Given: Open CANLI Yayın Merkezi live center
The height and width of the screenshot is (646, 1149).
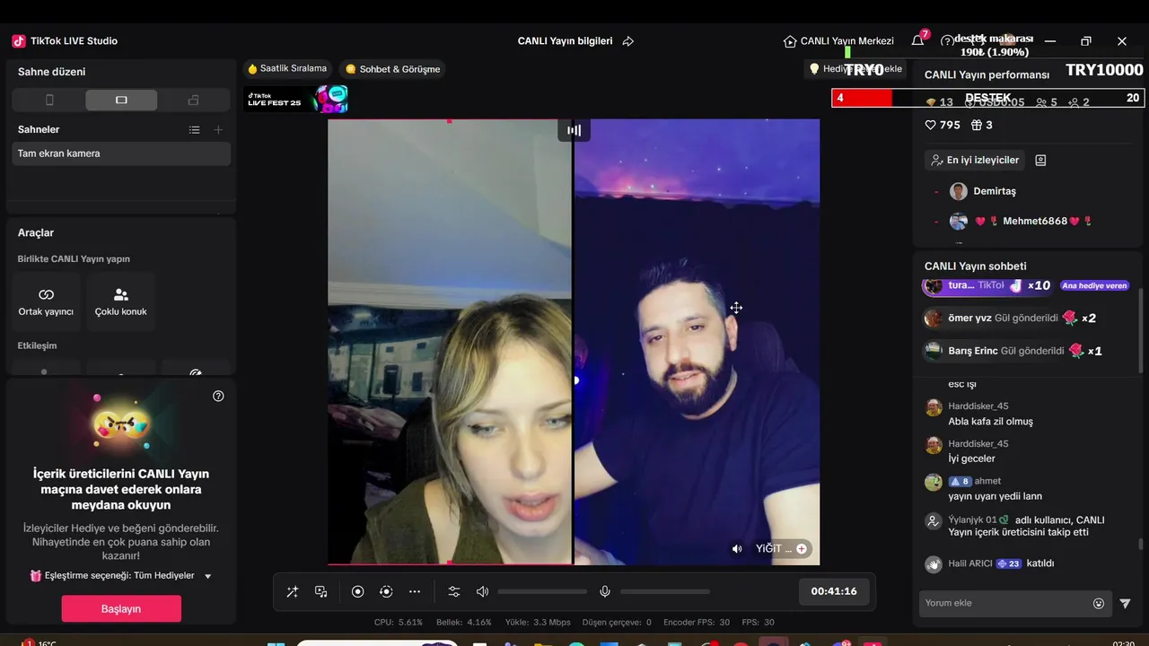Looking at the screenshot, I should tap(838, 41).
